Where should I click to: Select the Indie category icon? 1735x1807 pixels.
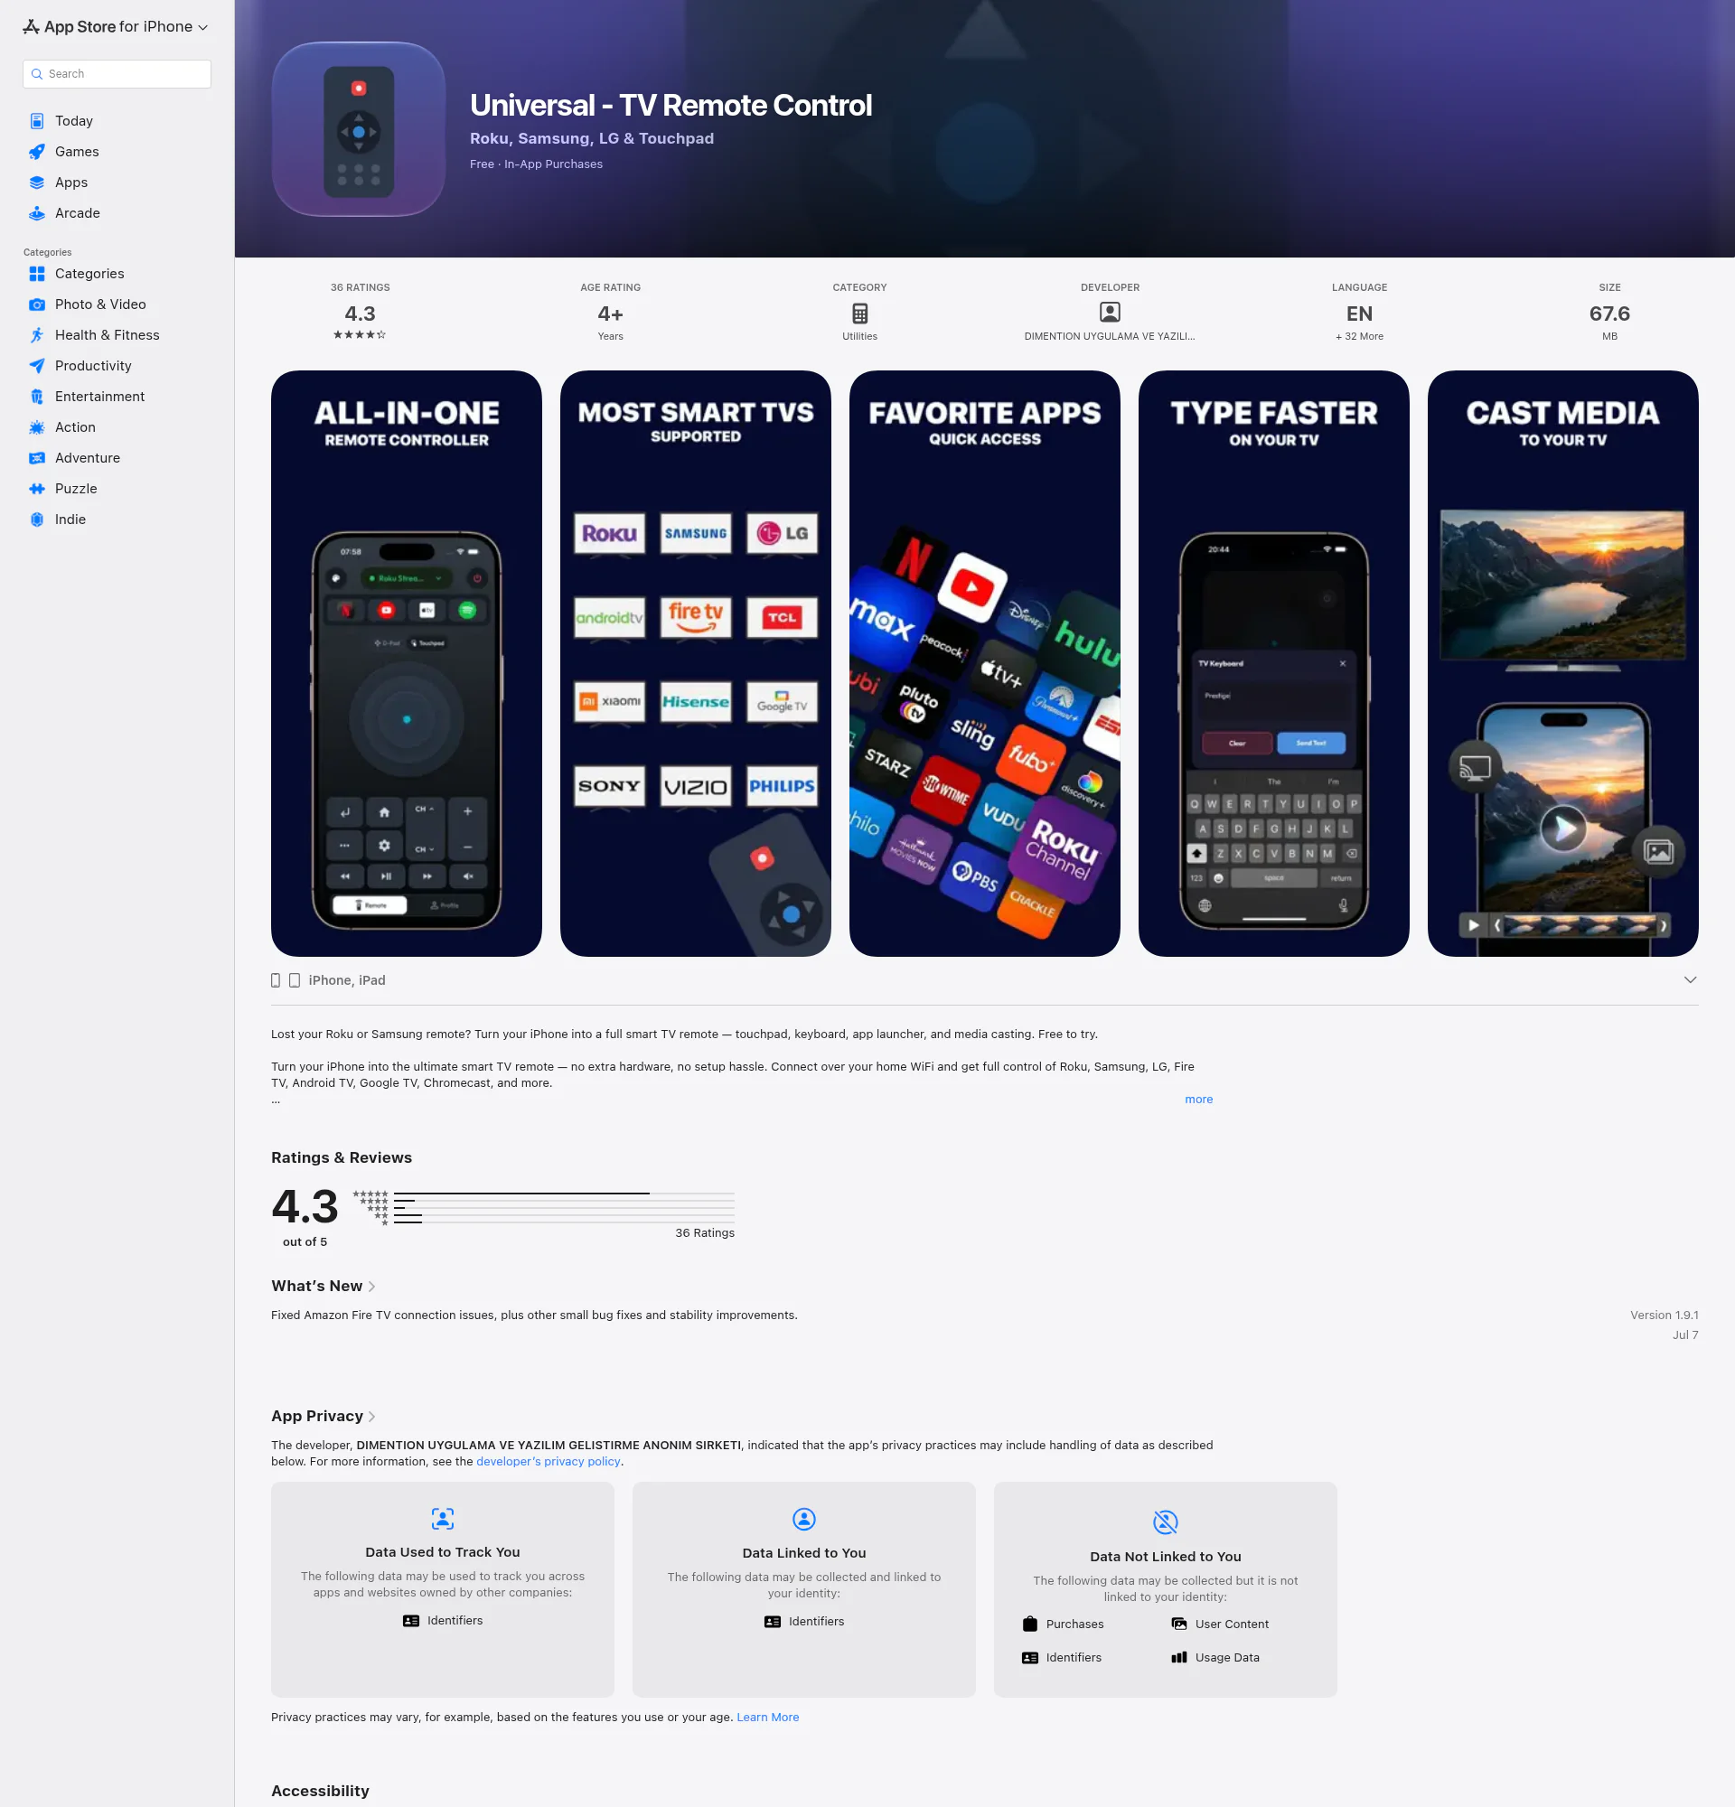[37, 519]
